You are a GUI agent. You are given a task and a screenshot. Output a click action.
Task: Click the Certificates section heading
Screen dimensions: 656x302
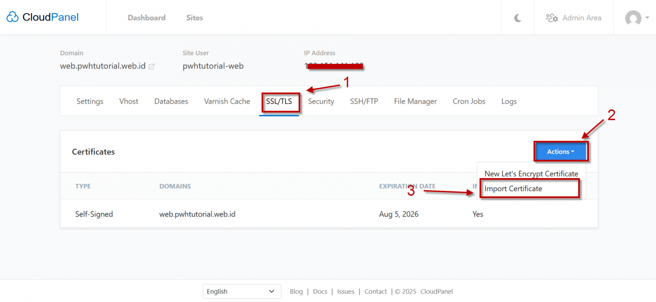click(93, 152)
